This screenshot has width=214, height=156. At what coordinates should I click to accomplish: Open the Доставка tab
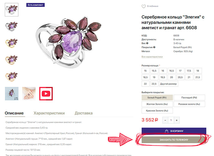click(x=84, y=113)
